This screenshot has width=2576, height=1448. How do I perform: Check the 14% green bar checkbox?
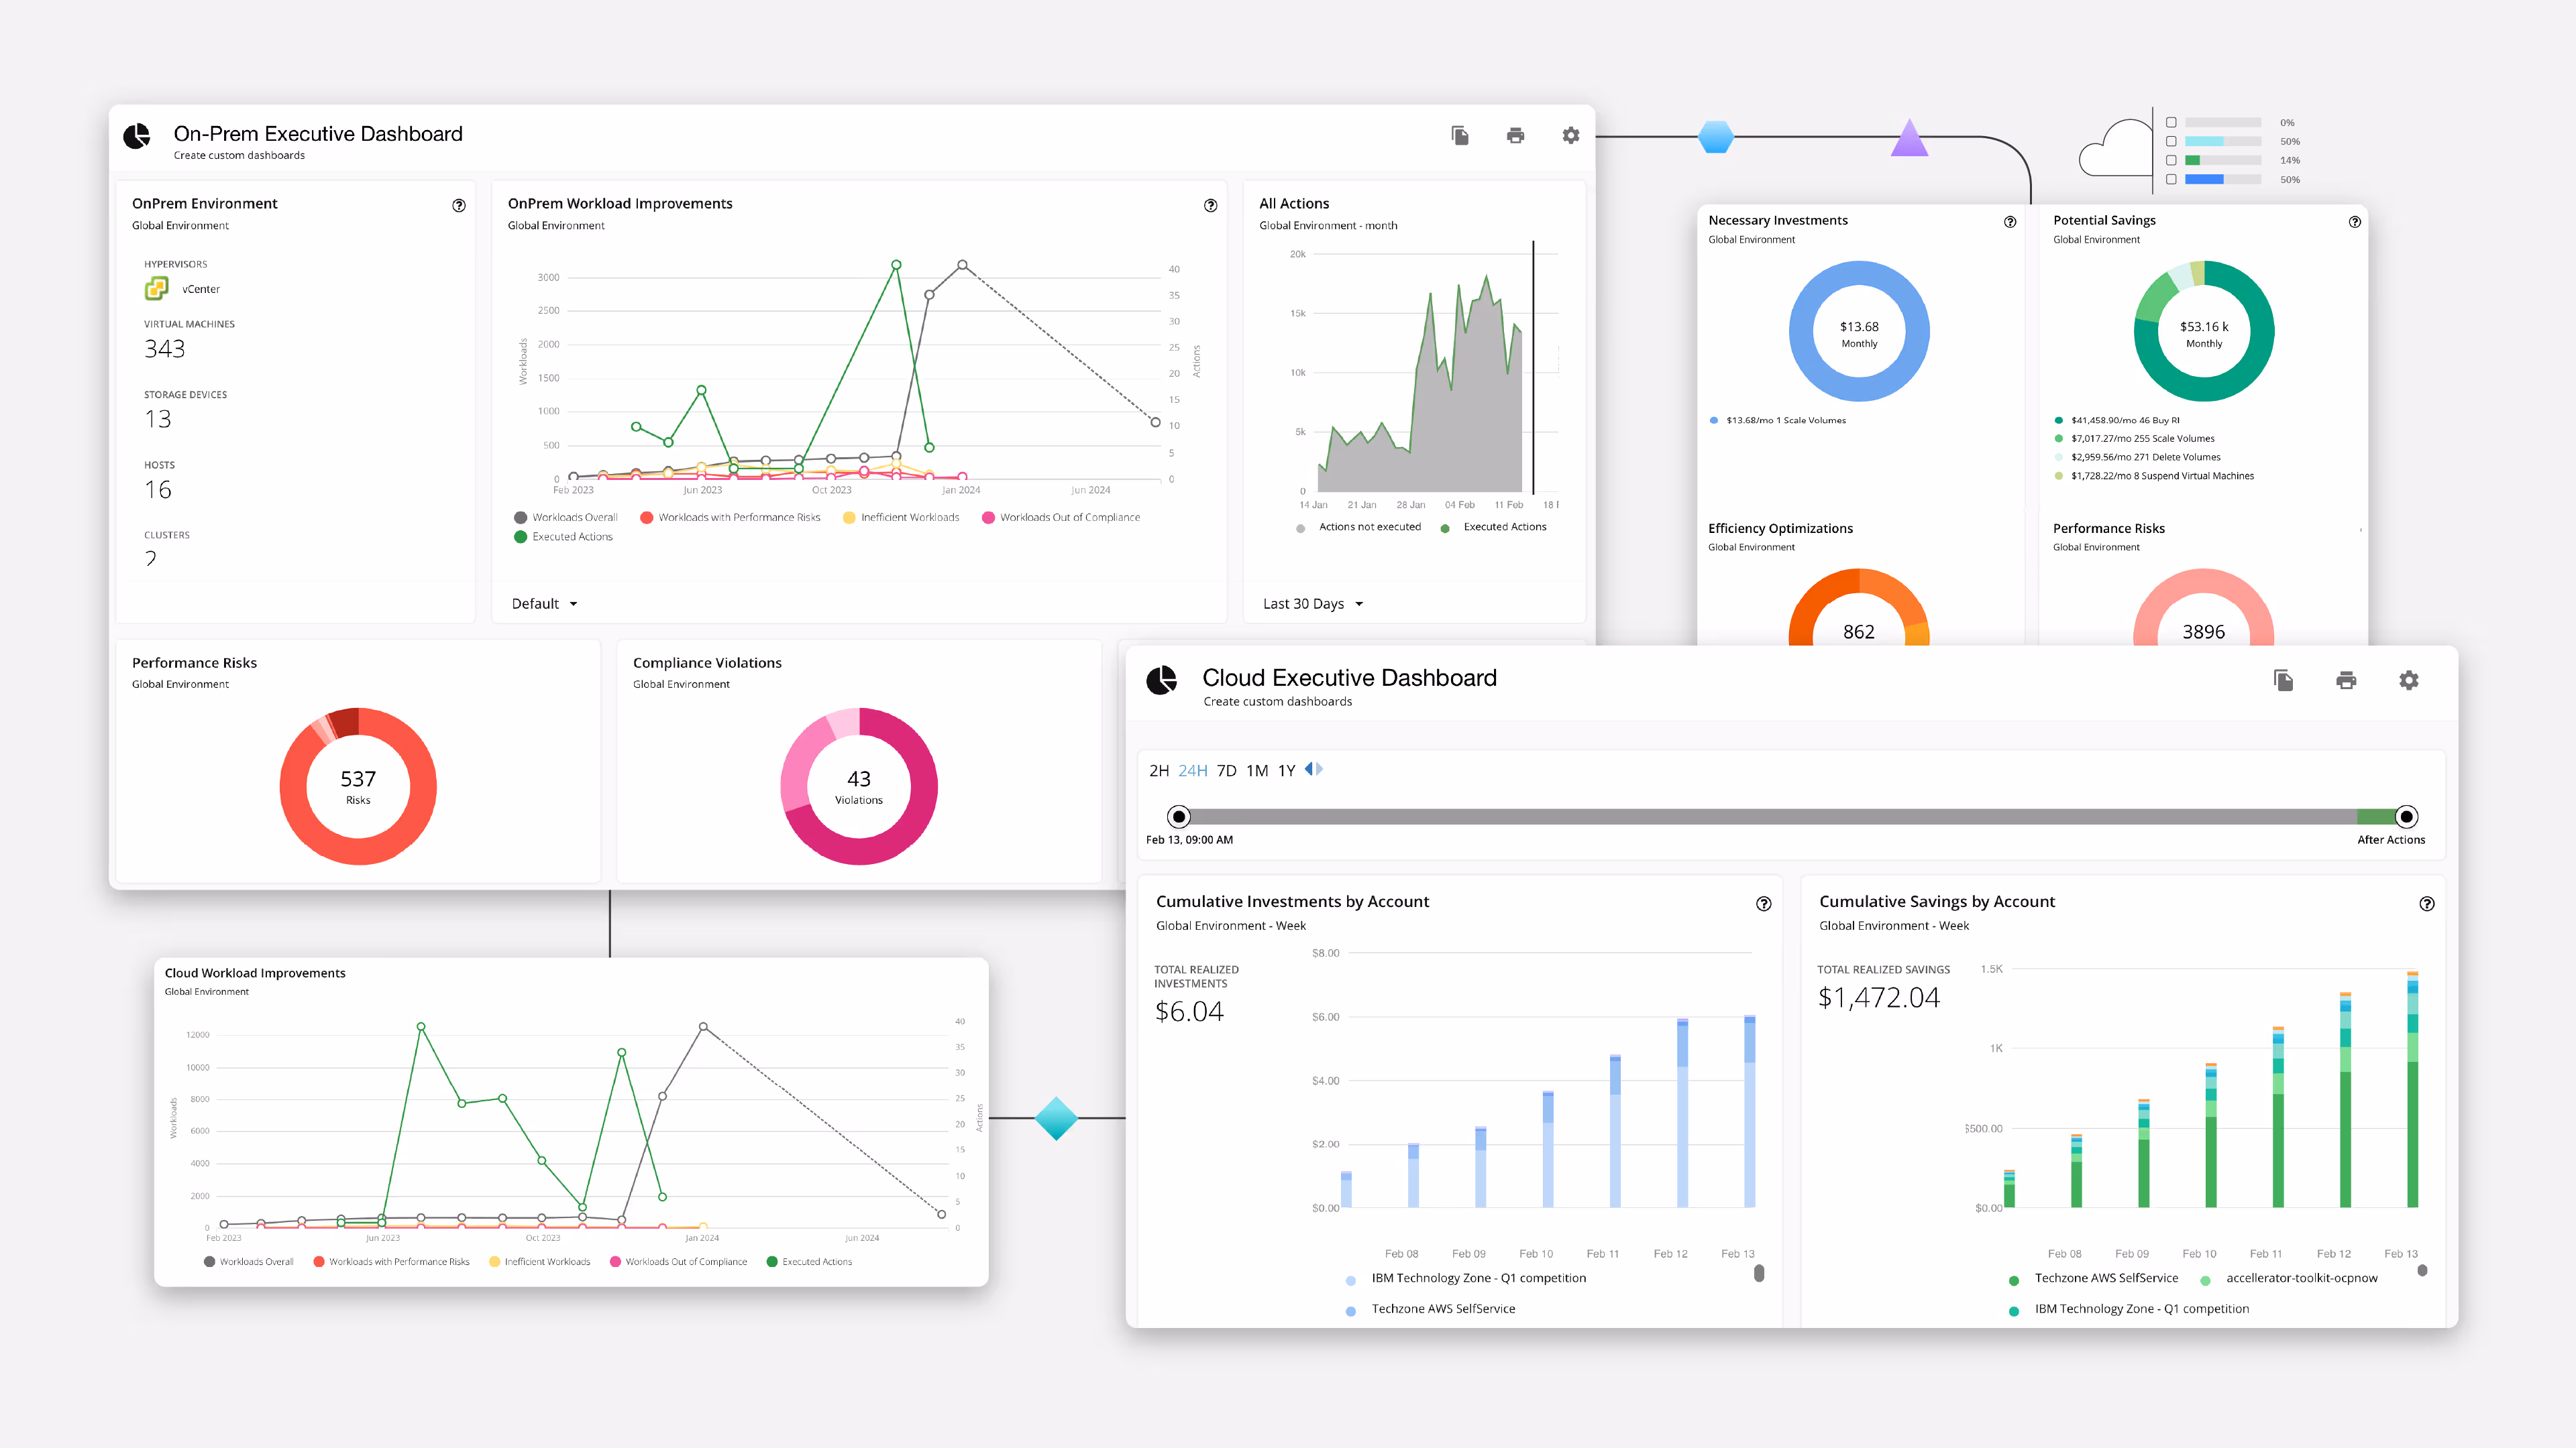point(2171,160)
